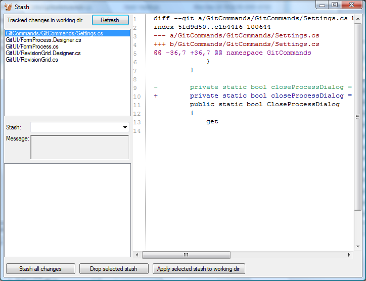Screen dimensions: 366x281
Task: Click line number 14 in the gutter
Action: pyautogui.click(x=137, y=131)
